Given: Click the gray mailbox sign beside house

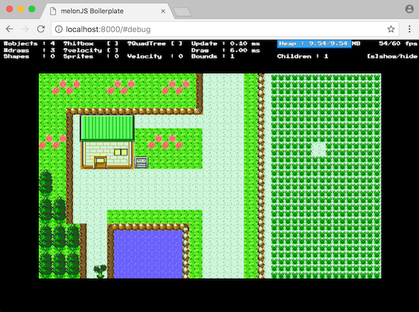Looking at the screenshot, I should [x=141, y=162].
